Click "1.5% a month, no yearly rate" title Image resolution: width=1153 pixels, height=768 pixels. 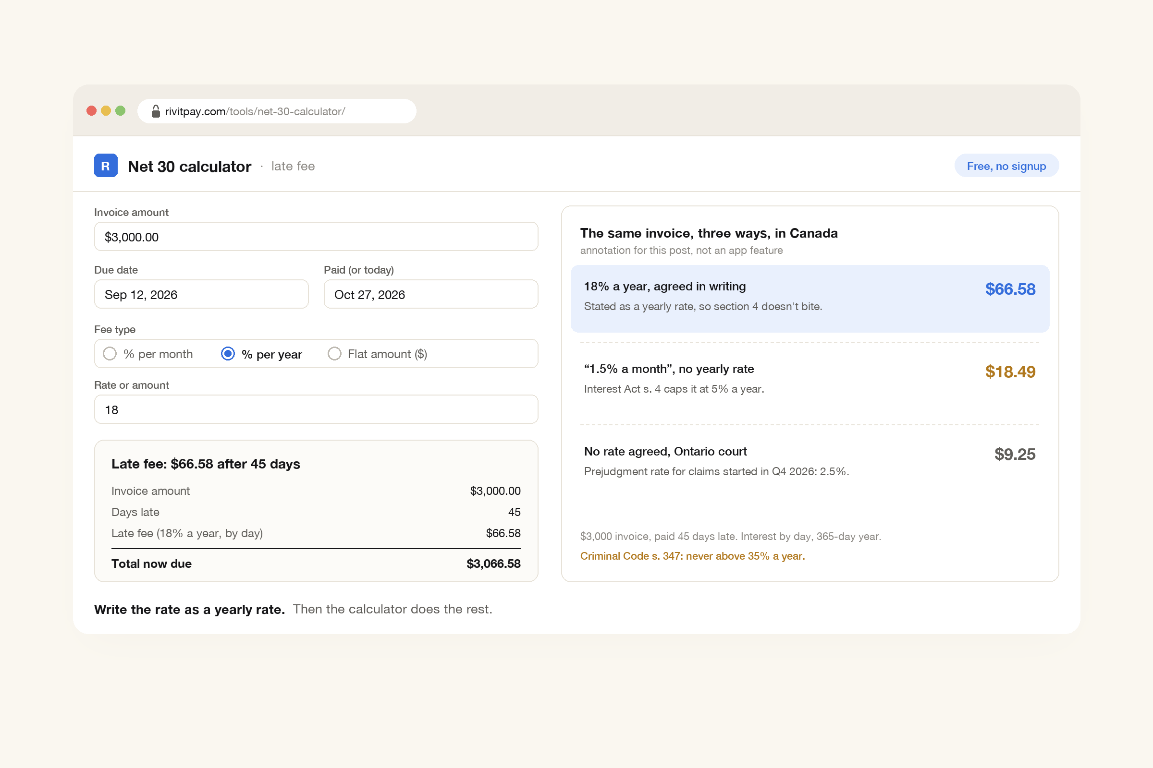point(669,369)
